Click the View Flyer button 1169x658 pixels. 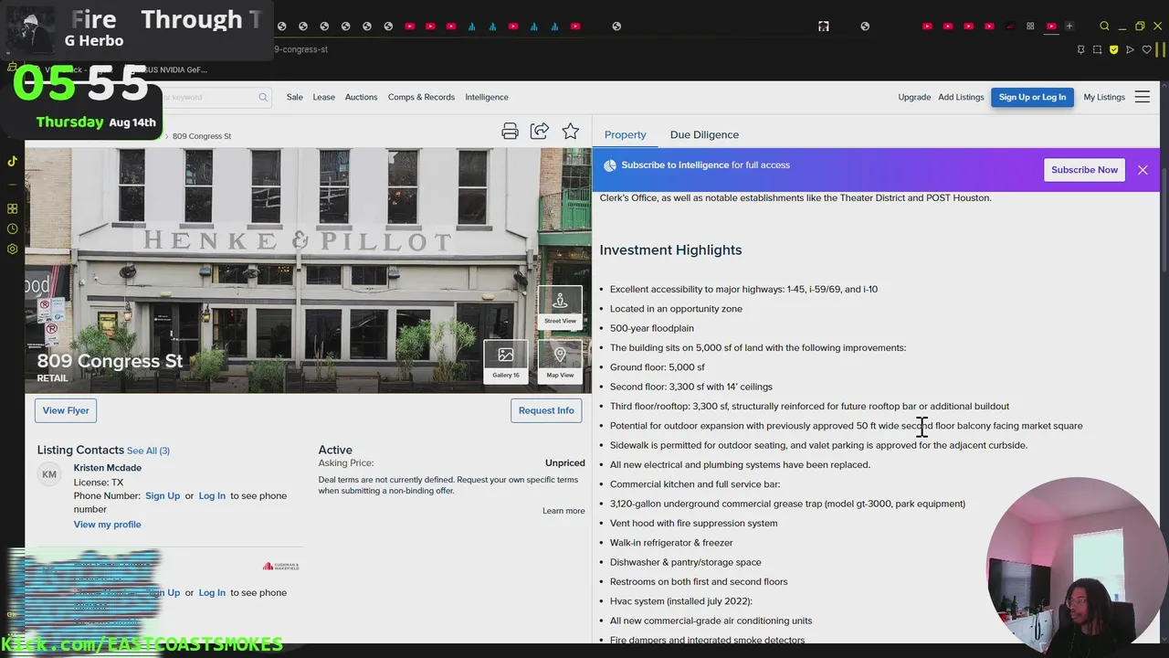(x=66, y=410)
